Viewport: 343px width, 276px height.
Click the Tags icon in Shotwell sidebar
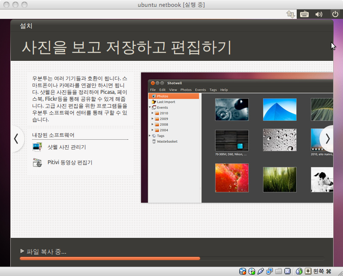[154, 136]
